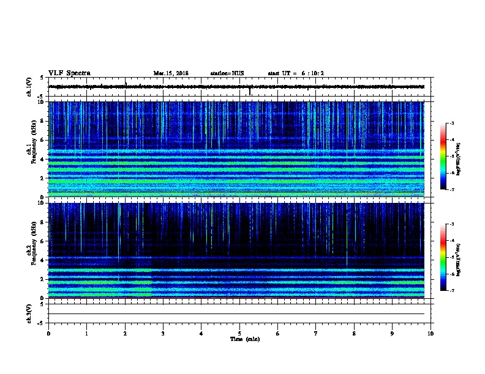485x374 pixels.
Task: Click the "10" tick on the time axis
Action: (430, 334)
